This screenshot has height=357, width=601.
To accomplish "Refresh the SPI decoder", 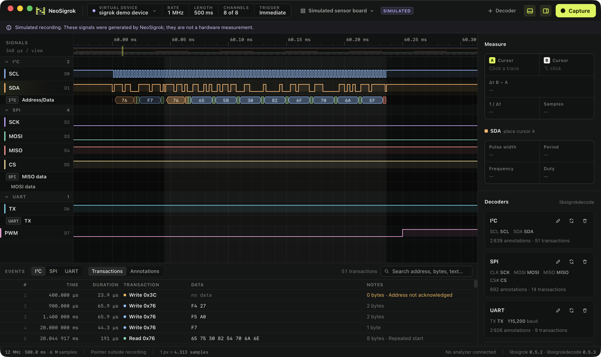I will click(571, 262).
